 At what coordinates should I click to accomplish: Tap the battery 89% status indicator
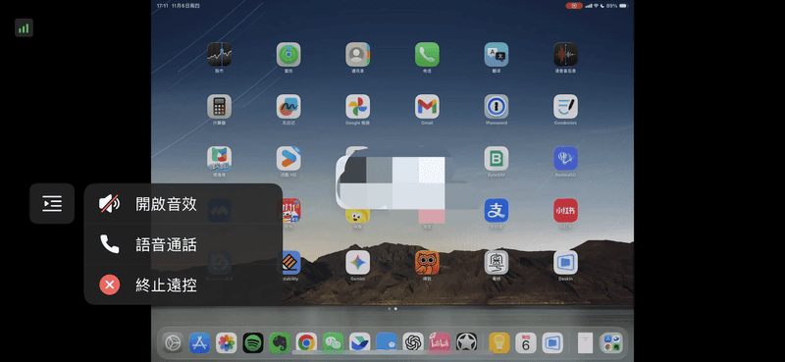coord(617,6)
